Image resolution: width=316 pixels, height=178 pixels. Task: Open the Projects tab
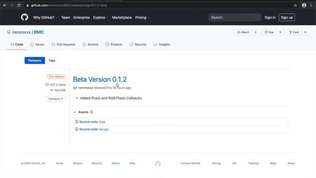point(114,44)
